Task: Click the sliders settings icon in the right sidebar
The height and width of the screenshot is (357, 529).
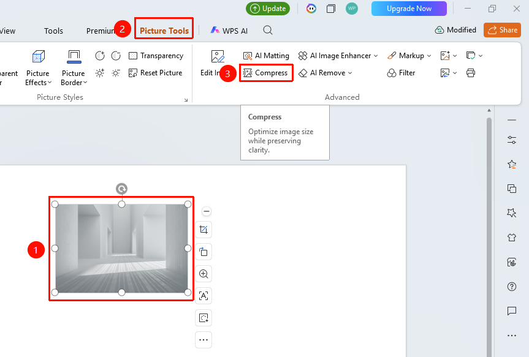Action: click(512, 140)
